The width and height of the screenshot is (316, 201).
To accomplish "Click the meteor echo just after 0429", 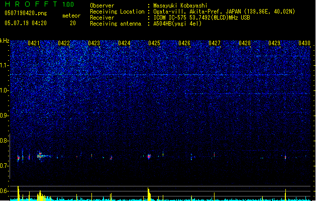I will tap(285, 157).
